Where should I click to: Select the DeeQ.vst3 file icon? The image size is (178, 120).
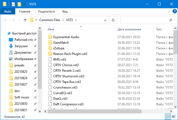(50, 98)
